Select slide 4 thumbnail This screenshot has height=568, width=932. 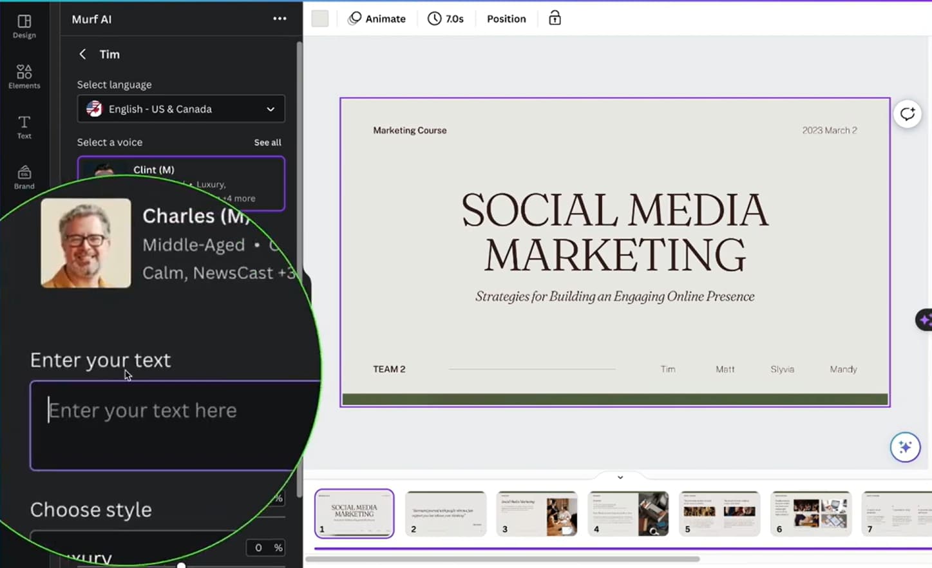click(629, 513)
